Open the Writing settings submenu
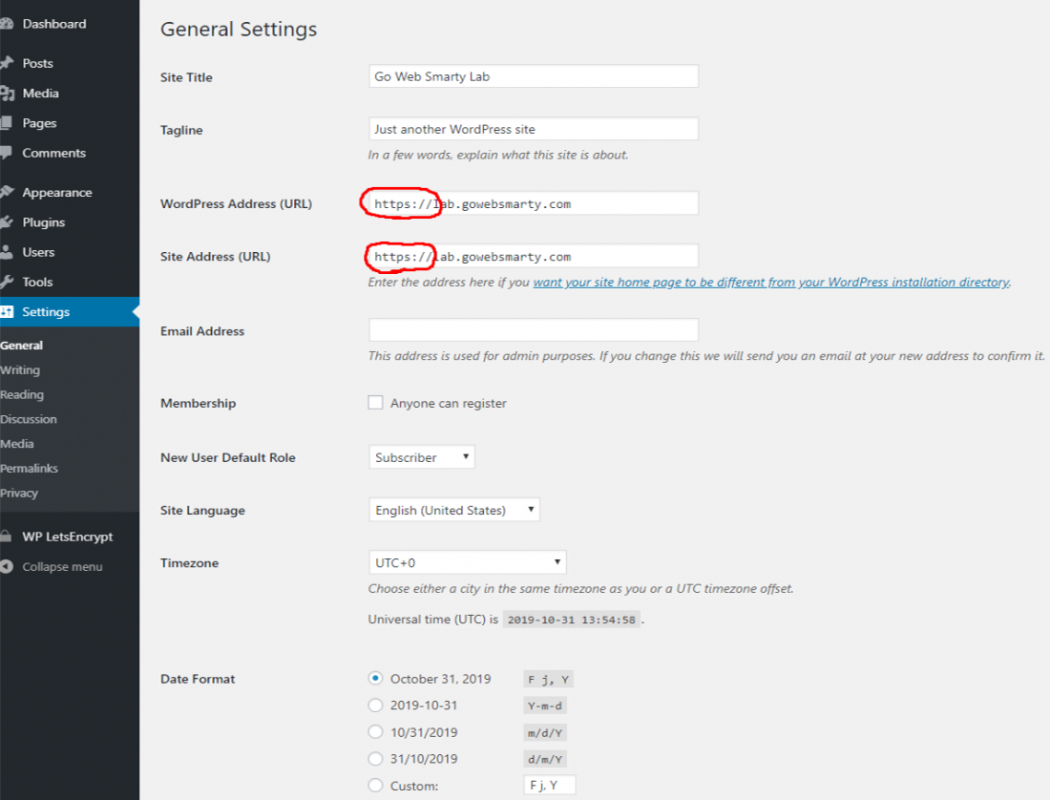1050x800 pixels. point(20,370)
